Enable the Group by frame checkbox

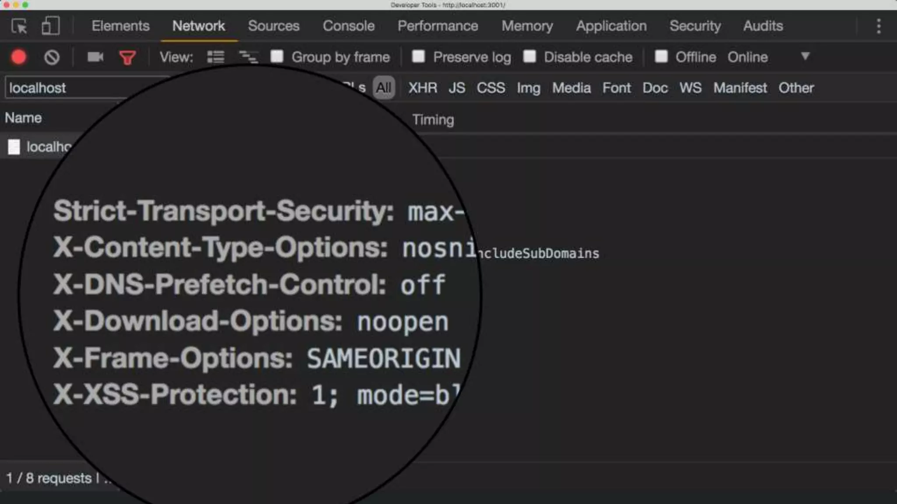click(277, 57)
